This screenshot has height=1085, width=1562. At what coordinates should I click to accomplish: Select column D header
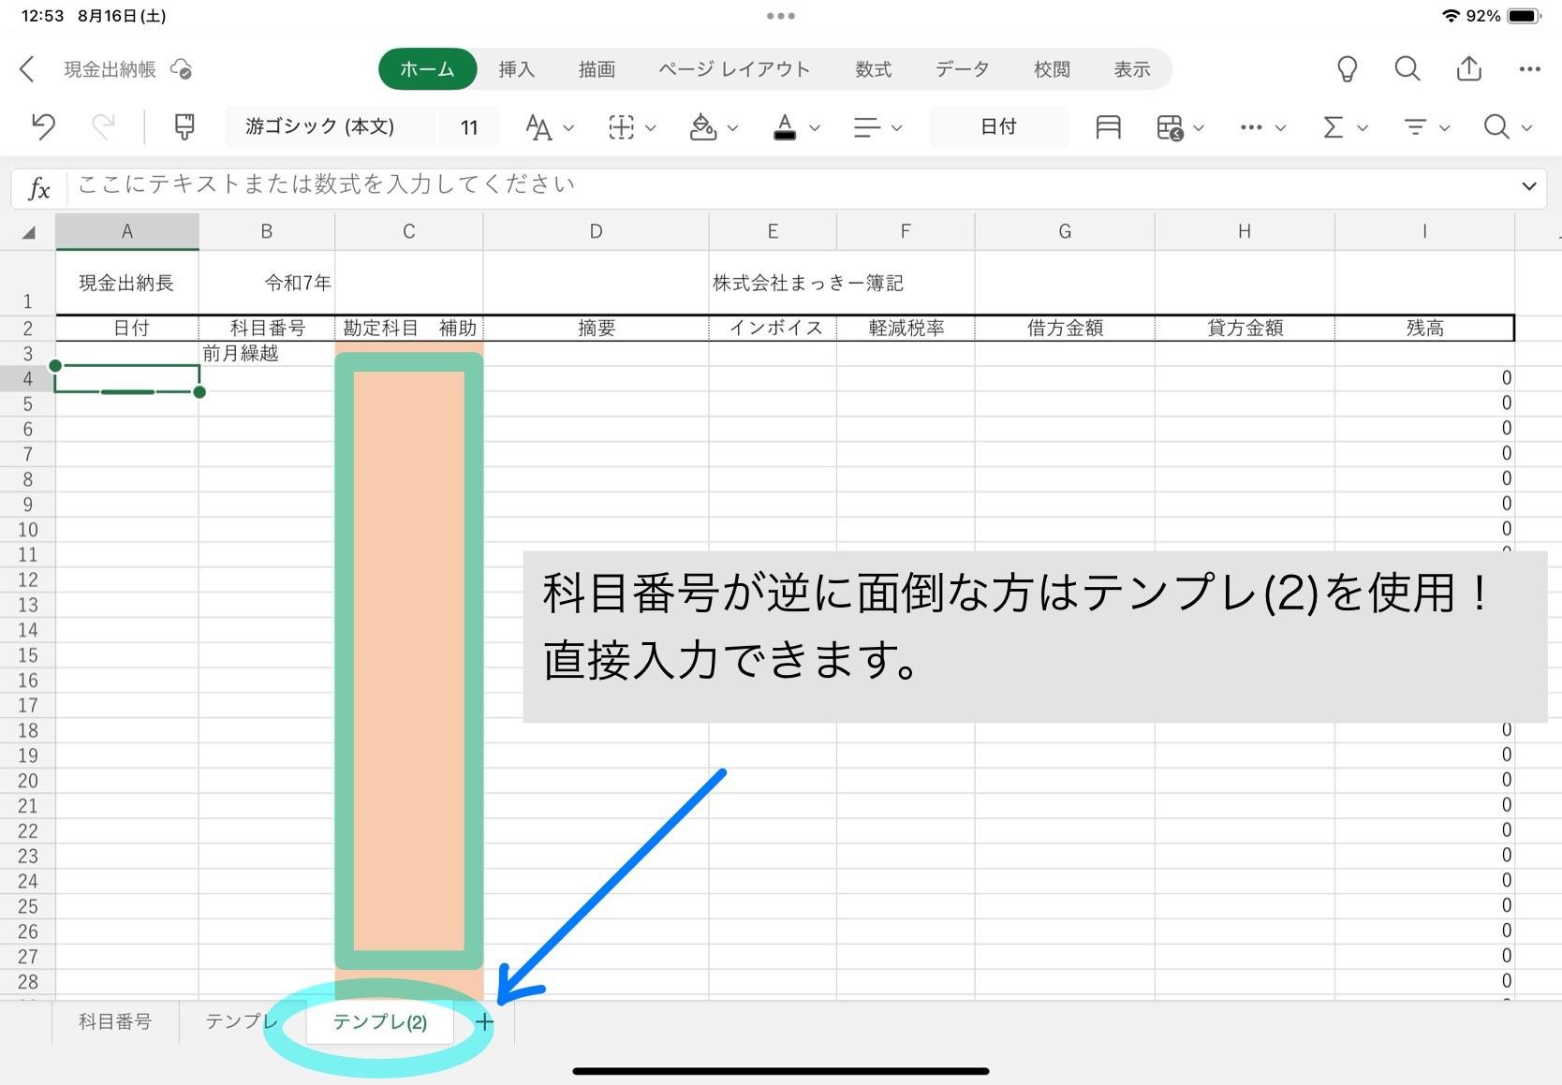point(596,231)
